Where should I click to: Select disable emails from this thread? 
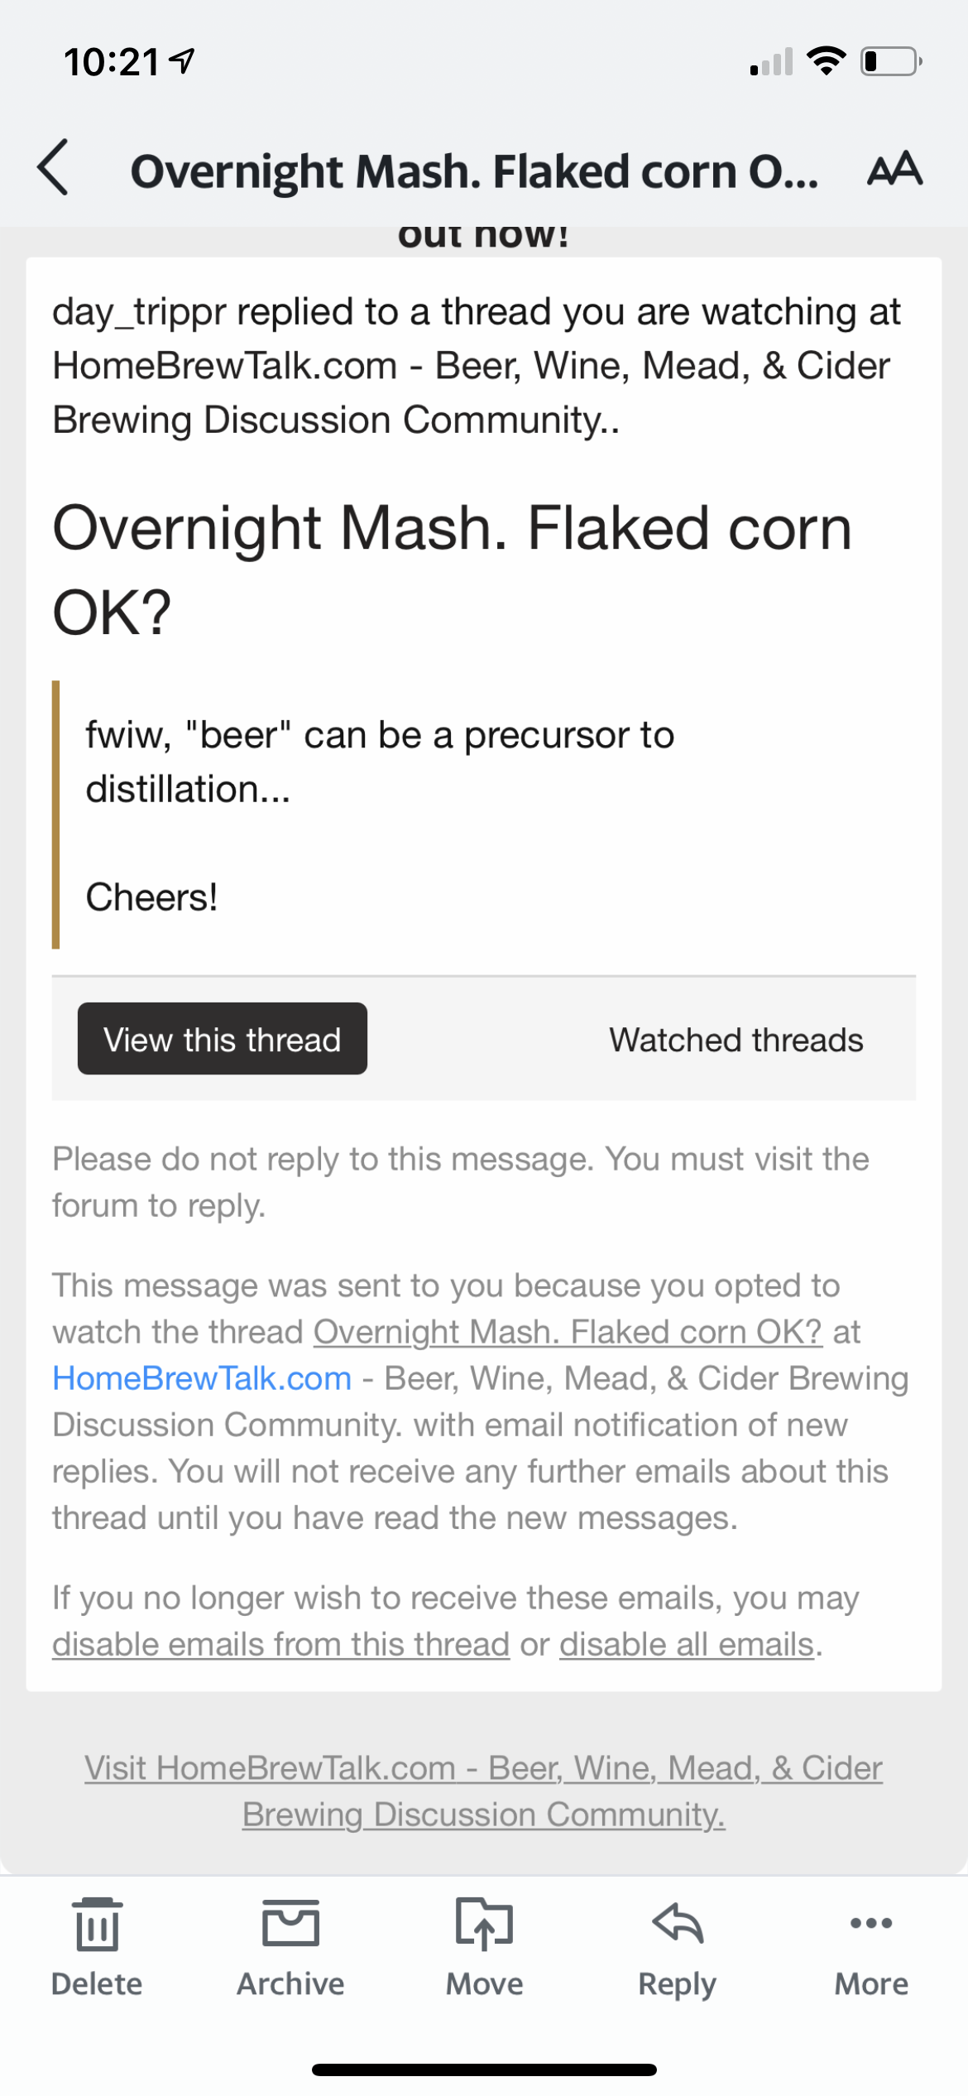[280, 1644]
